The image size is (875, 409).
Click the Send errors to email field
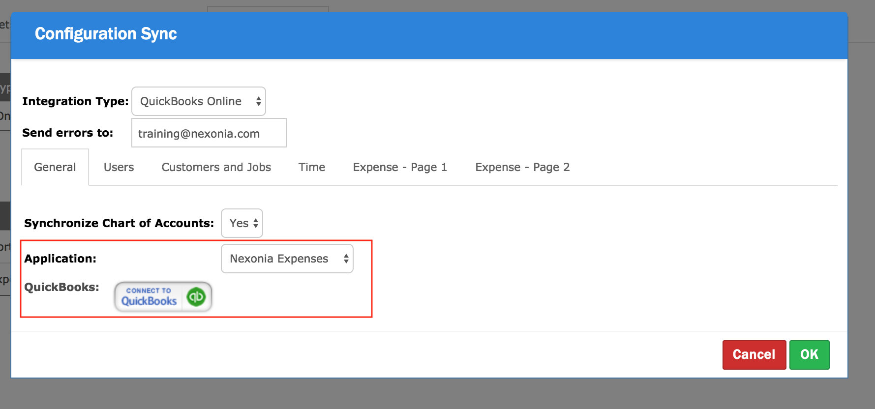tap(209, 133)
